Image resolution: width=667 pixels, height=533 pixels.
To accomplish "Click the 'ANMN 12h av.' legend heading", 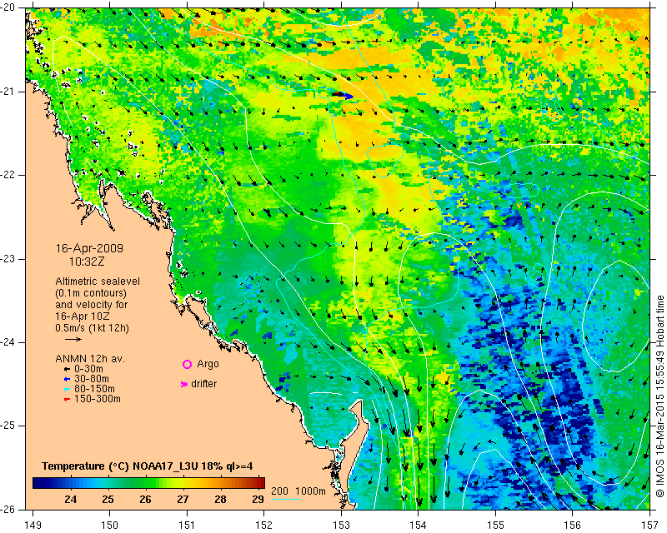I will point(90,359).
